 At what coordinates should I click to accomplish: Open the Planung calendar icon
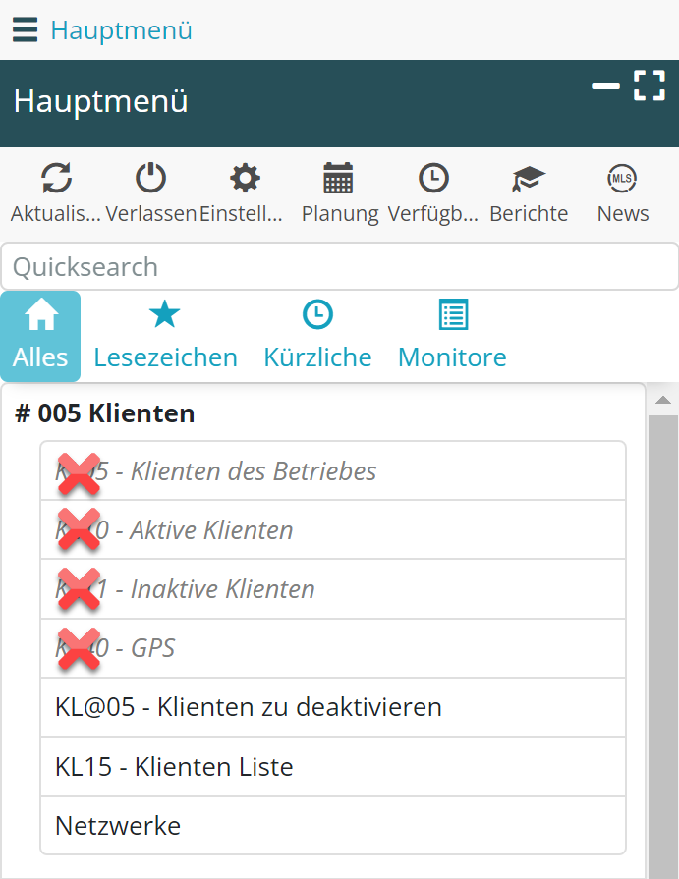click(339, 179)
